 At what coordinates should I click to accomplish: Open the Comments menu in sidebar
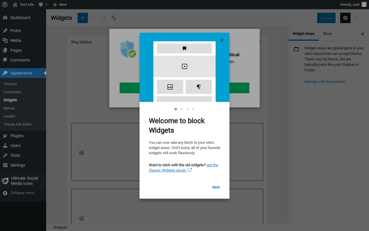tap(23, 60)
